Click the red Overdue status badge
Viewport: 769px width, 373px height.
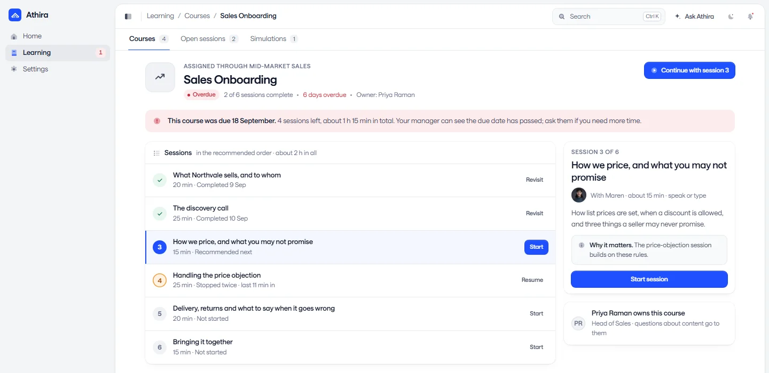coord(202,95)
